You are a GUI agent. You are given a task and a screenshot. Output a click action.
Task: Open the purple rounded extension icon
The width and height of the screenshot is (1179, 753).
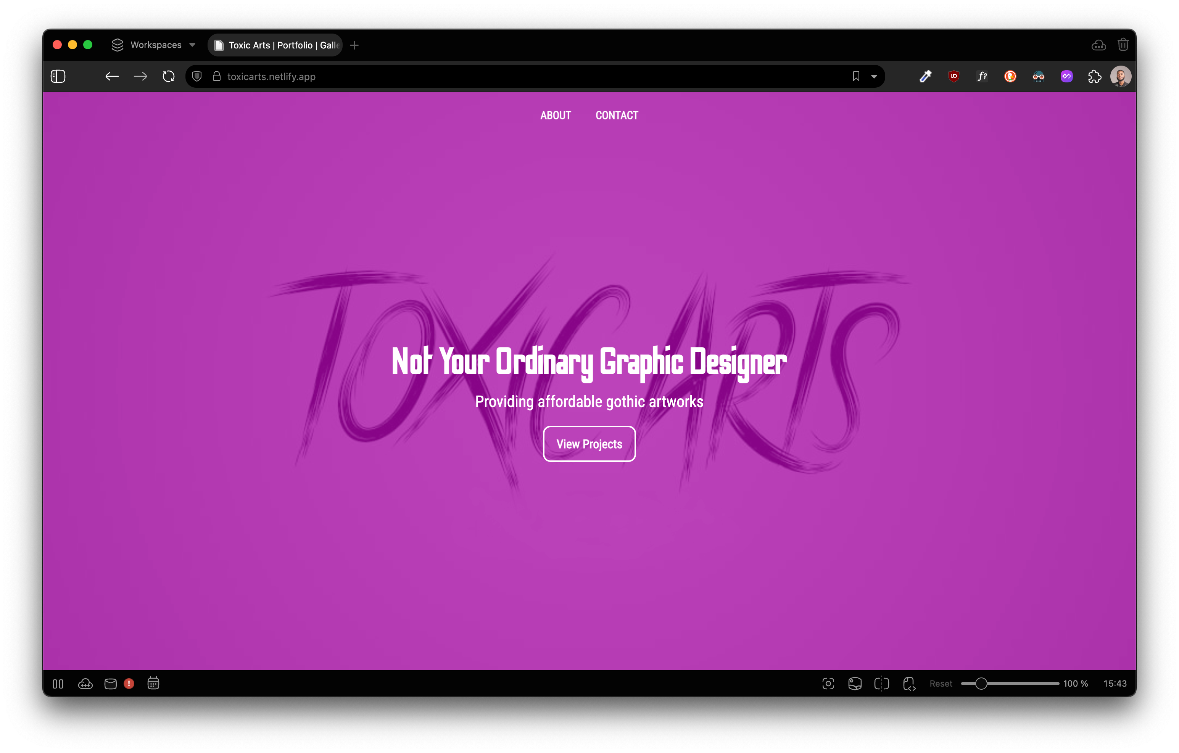[x=1067, y=76]
